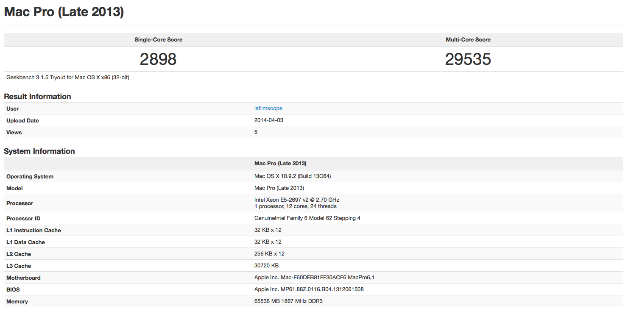
Task: Open the lafilmscope user profile link
Action: 268,108
